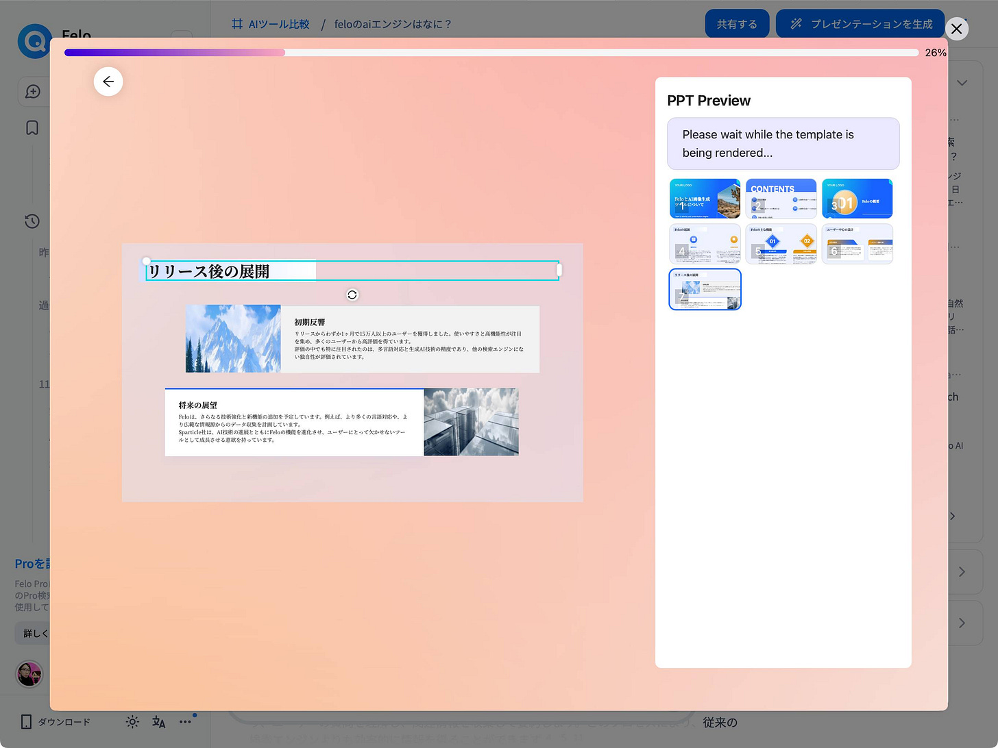
Task: Click the mountain image on slide
Action: [233, 338]
